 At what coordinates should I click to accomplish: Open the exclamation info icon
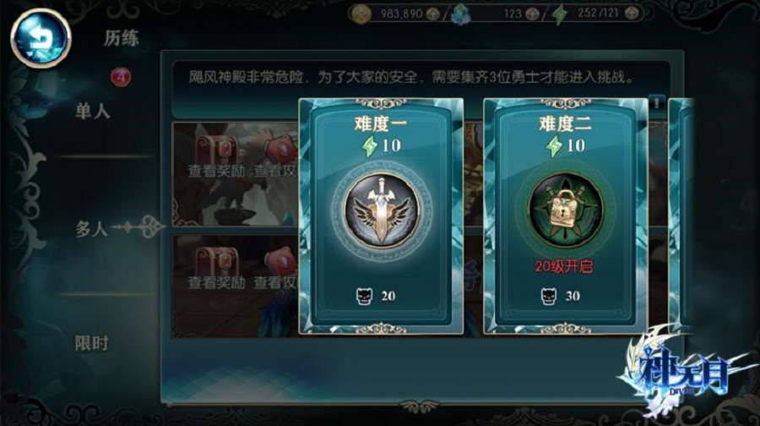click(x=657, y=102)
